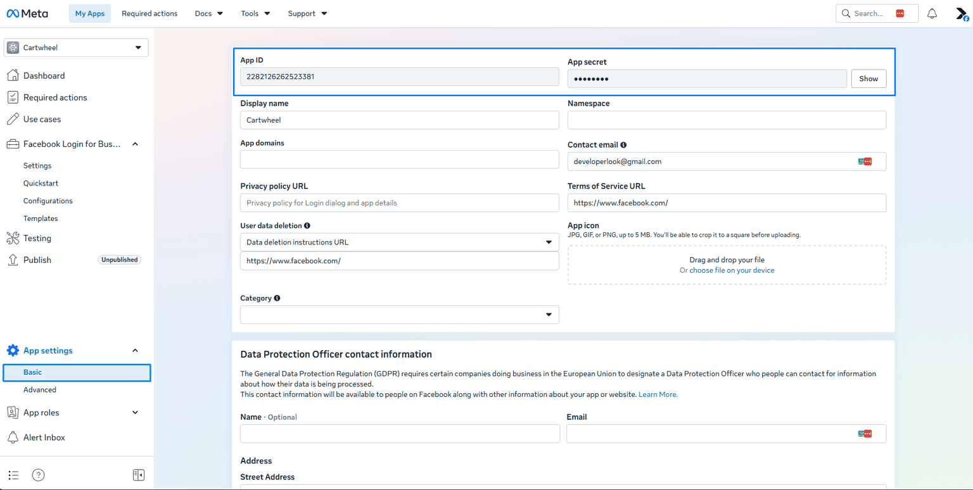This screenshot has width=973, height=490.
Task: Open Settings under Facebook Login
Action: 37,166
